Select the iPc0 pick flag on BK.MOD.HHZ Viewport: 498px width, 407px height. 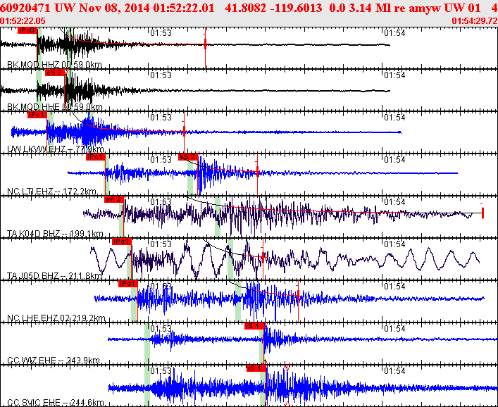click(x=27, y=30)
